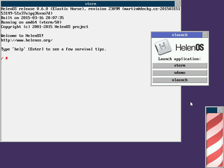Click the vterm window title bar

point(88,4)
